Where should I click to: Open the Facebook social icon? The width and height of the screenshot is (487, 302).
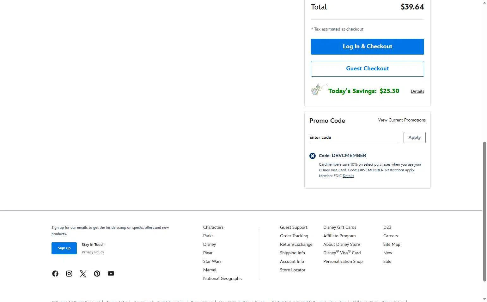(x=55, y=274)
